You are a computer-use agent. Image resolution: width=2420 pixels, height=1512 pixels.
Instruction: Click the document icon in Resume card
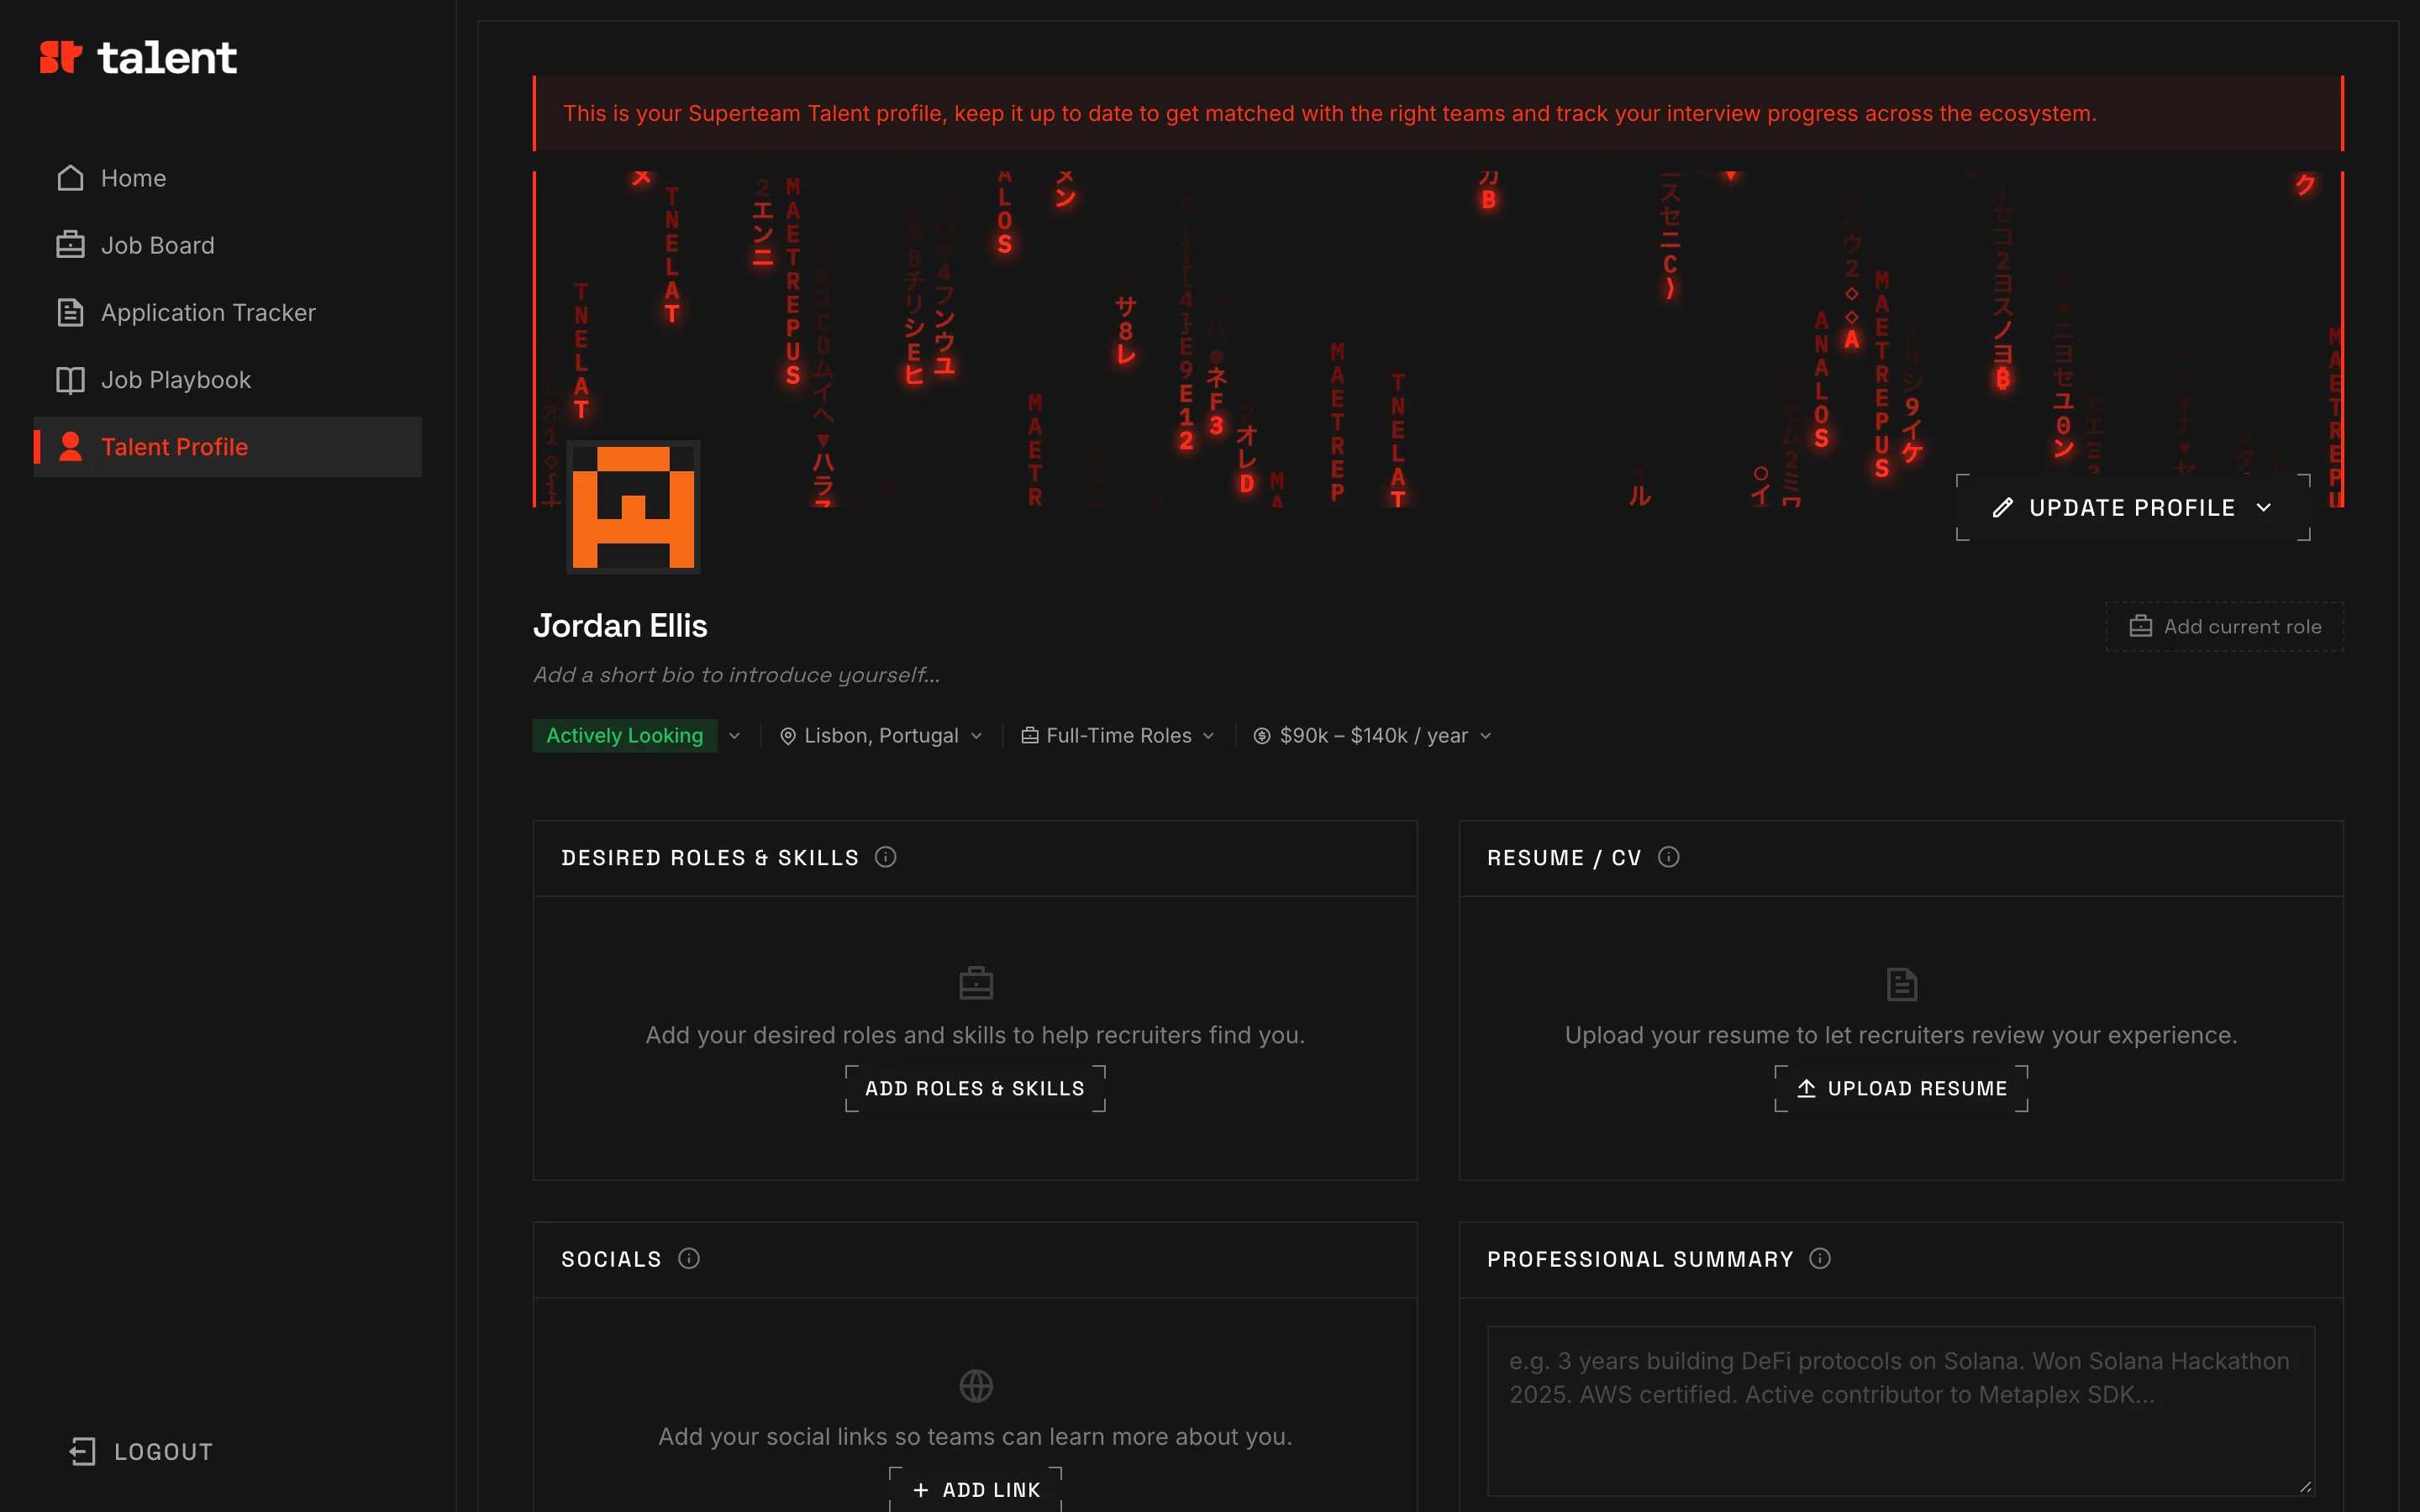tap(1902, 984)
